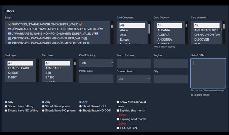Viewport: 229px width, 135px height.
Task: Choose All in Card type list
Action: 20,63
